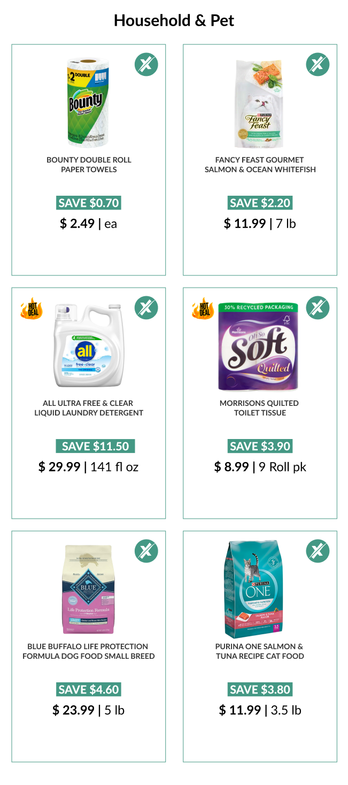
Task: Click the SAVE $11.50 badge
Action: (x=95, y=446)
